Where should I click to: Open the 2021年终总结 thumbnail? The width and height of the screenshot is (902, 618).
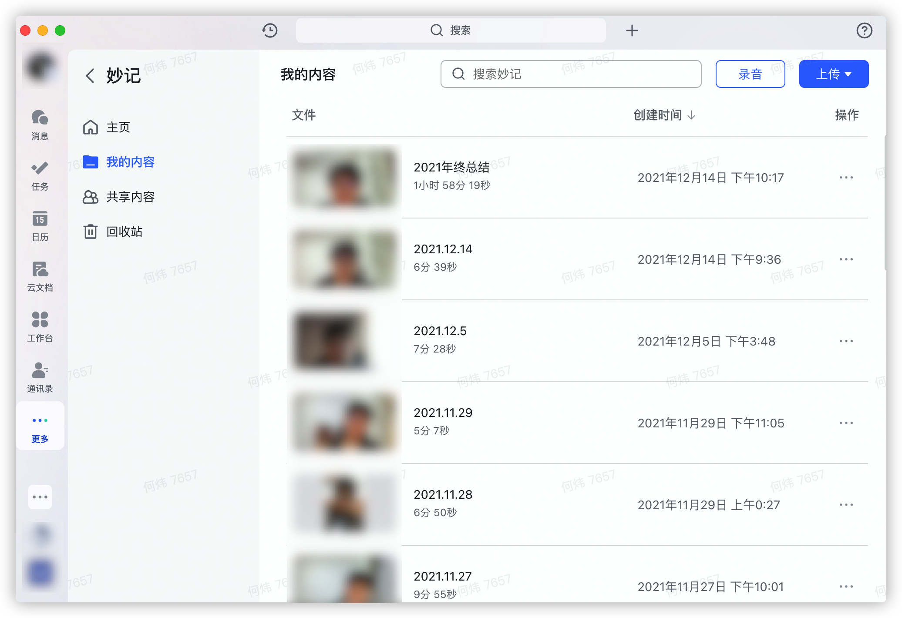click(x=344, y=178)
